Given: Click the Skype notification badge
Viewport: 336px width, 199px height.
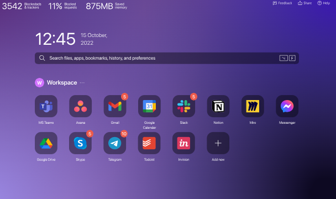Looking at the screenshot, I should coord(90,134).
